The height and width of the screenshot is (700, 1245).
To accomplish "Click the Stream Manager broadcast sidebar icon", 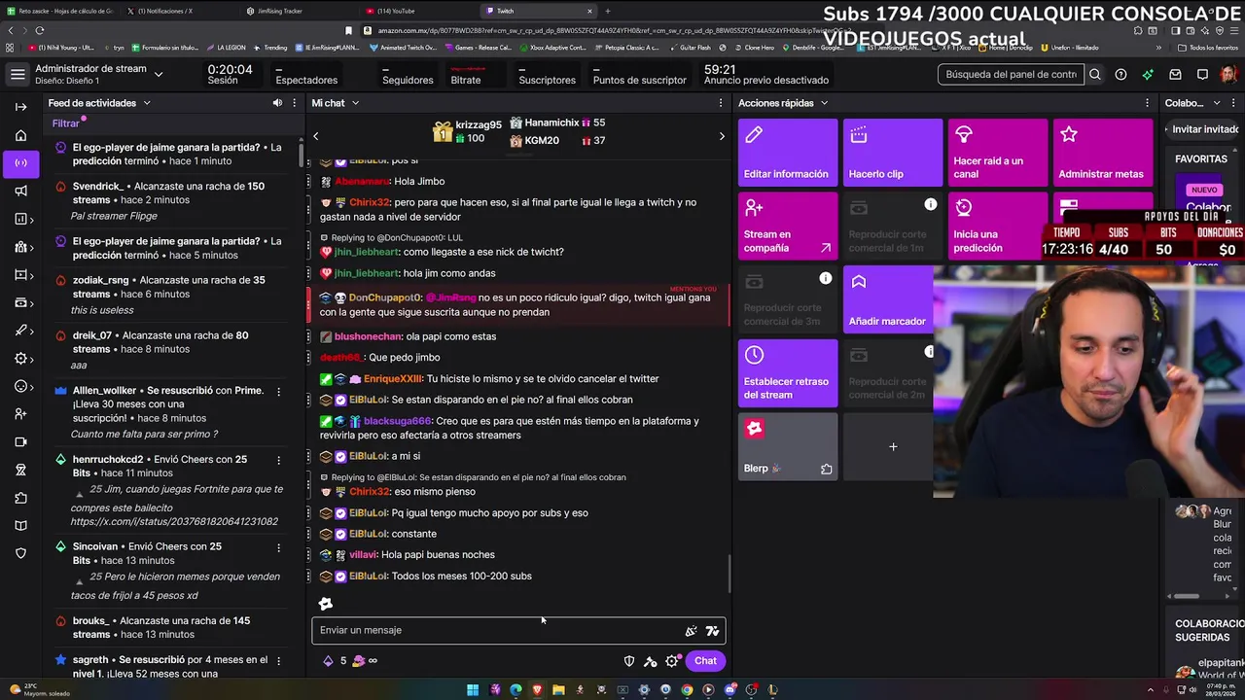I will (20, 162).
